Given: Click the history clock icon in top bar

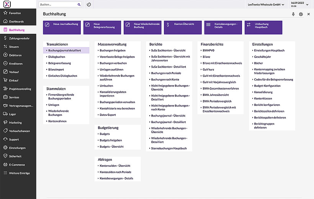Looking at the screenshot, I should (x=89, y=5).
